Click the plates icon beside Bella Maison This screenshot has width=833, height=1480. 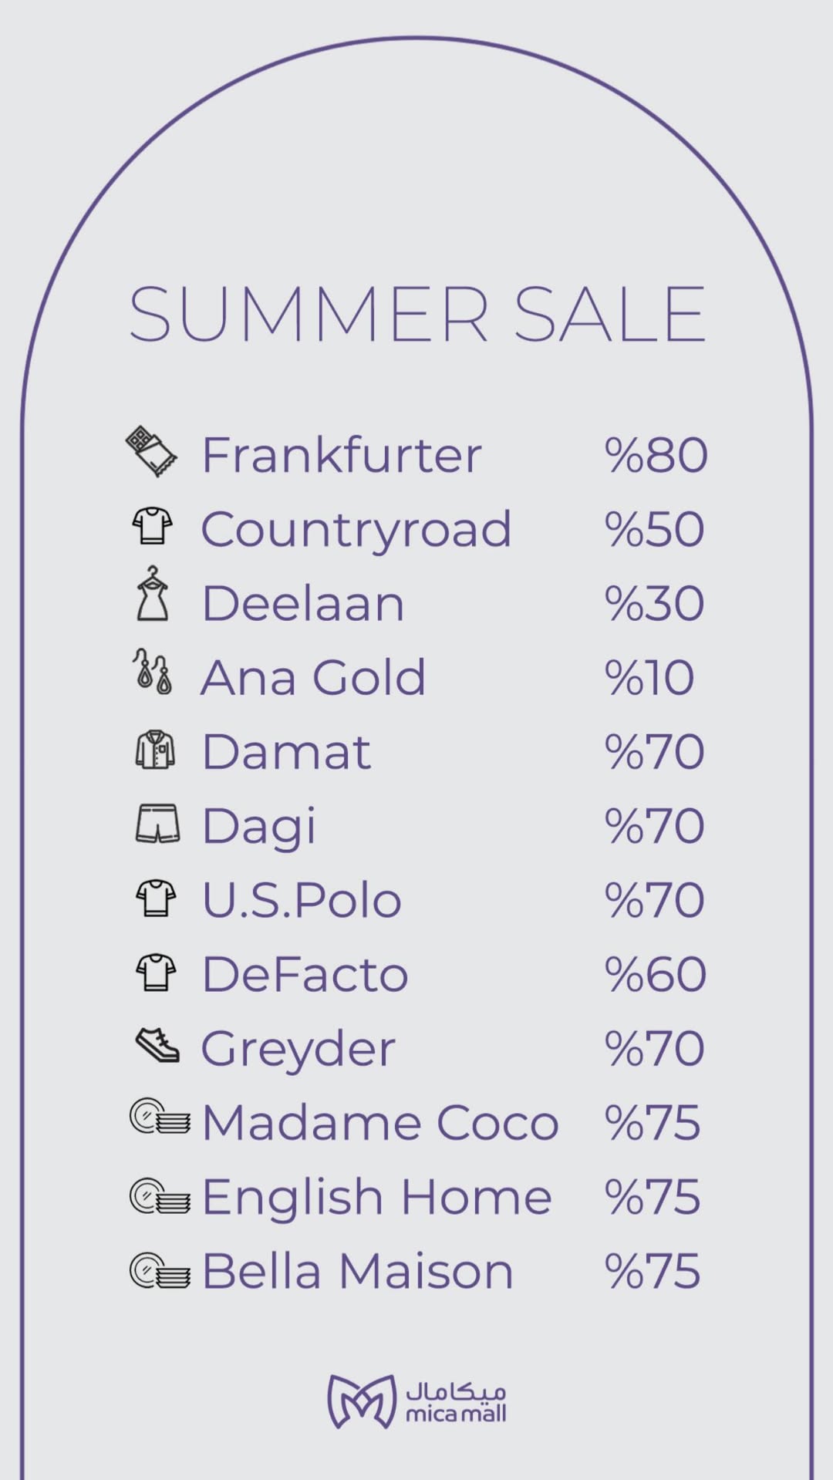coord(160,1270)
